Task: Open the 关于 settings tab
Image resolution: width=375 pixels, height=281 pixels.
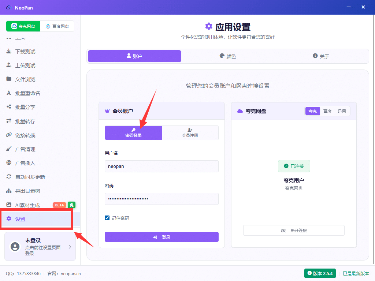Action: pyautogui.click(x=321, y=56)
